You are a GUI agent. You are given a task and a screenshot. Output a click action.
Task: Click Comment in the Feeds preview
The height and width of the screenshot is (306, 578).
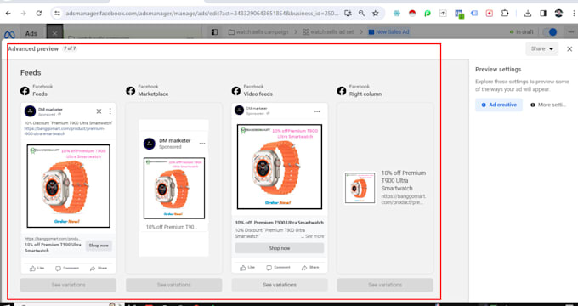[x=66, y=269]
